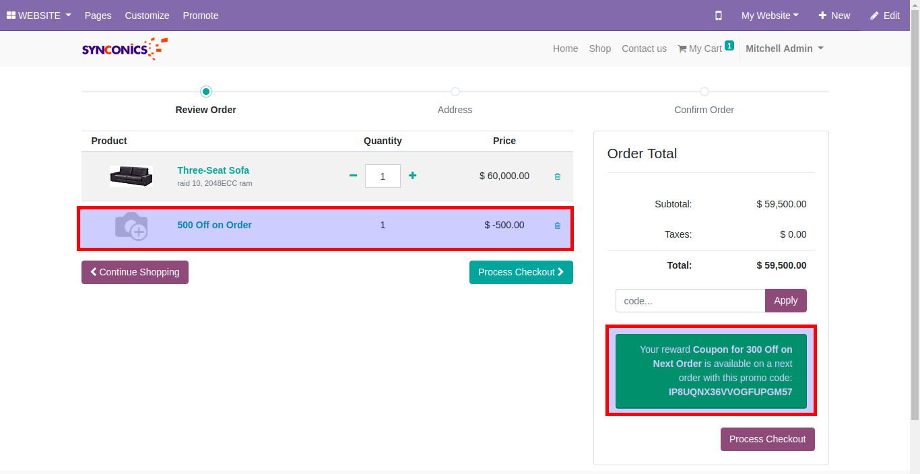Click the Apply promo code button
920x474 pixels.
(785, 300)
